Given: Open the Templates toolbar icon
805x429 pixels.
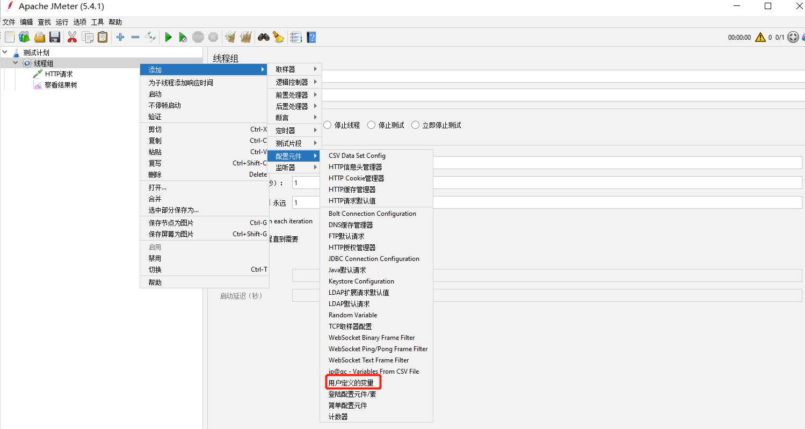Looking at the screenshot, I should (x=24, y=37).
